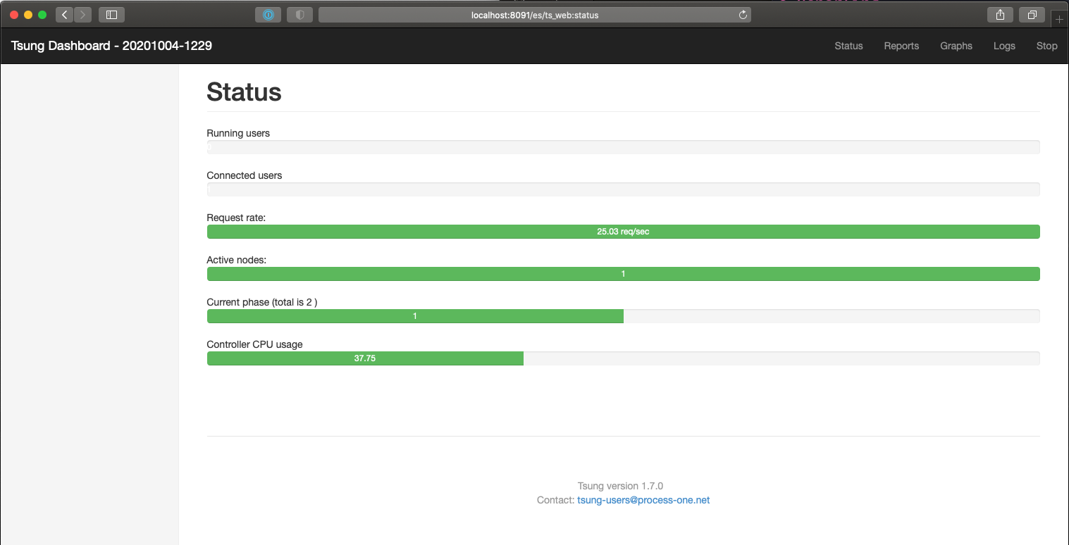Click the Controller CPU usage label
The height and width of the screenshot is (545, 1069).
click(x=254, y=344)
